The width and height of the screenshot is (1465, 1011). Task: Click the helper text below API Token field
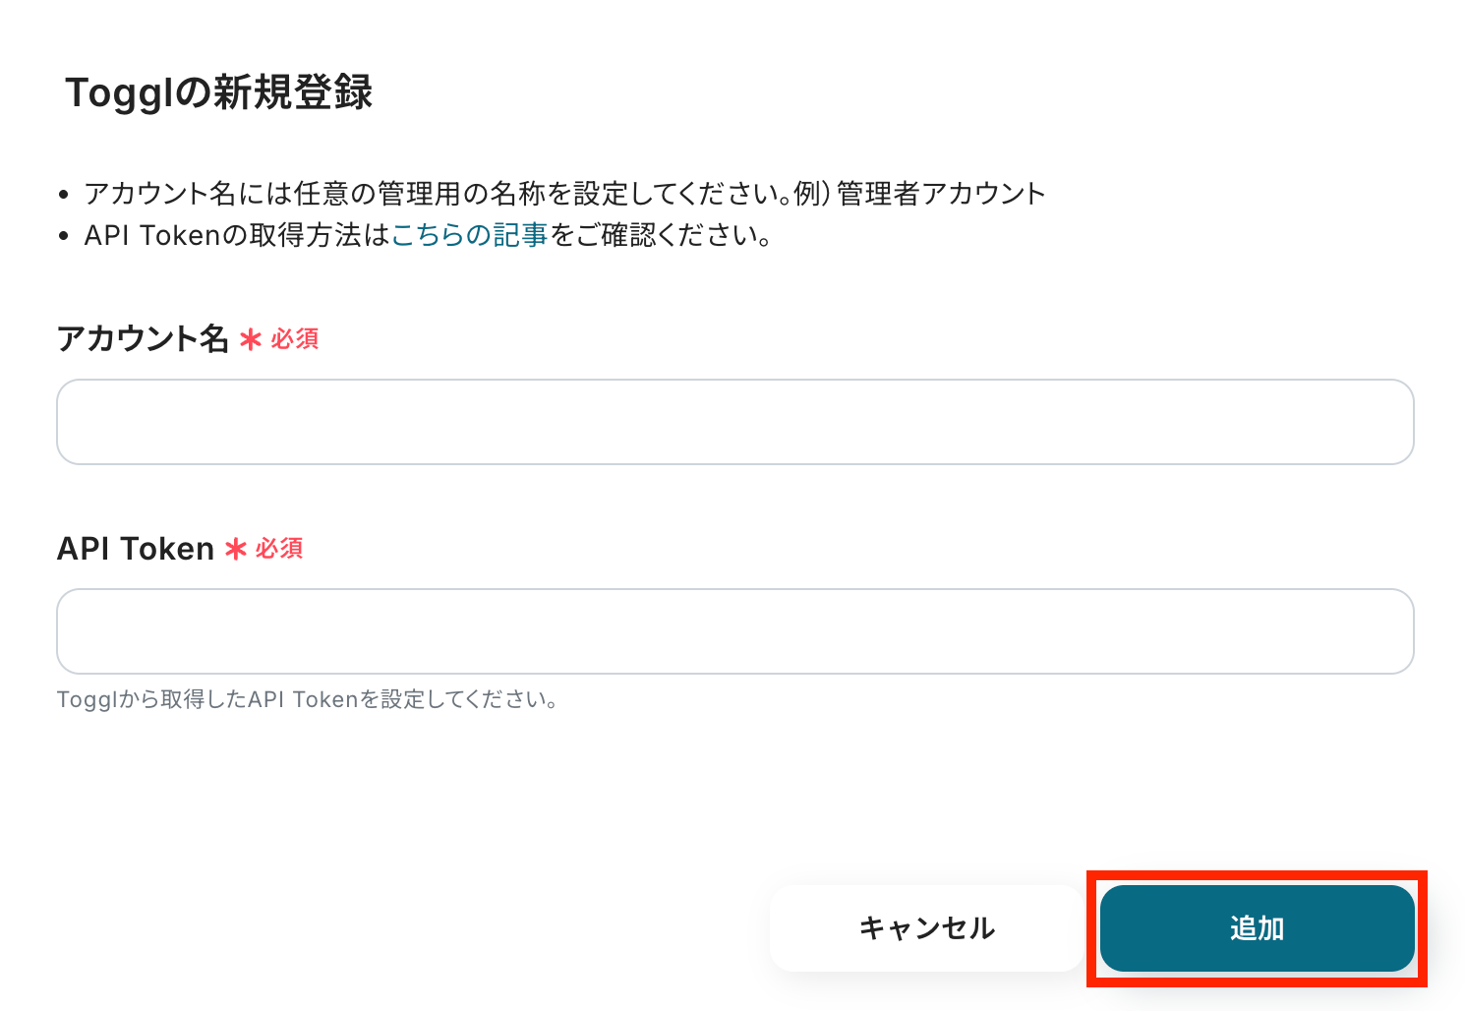coord(308,700)
